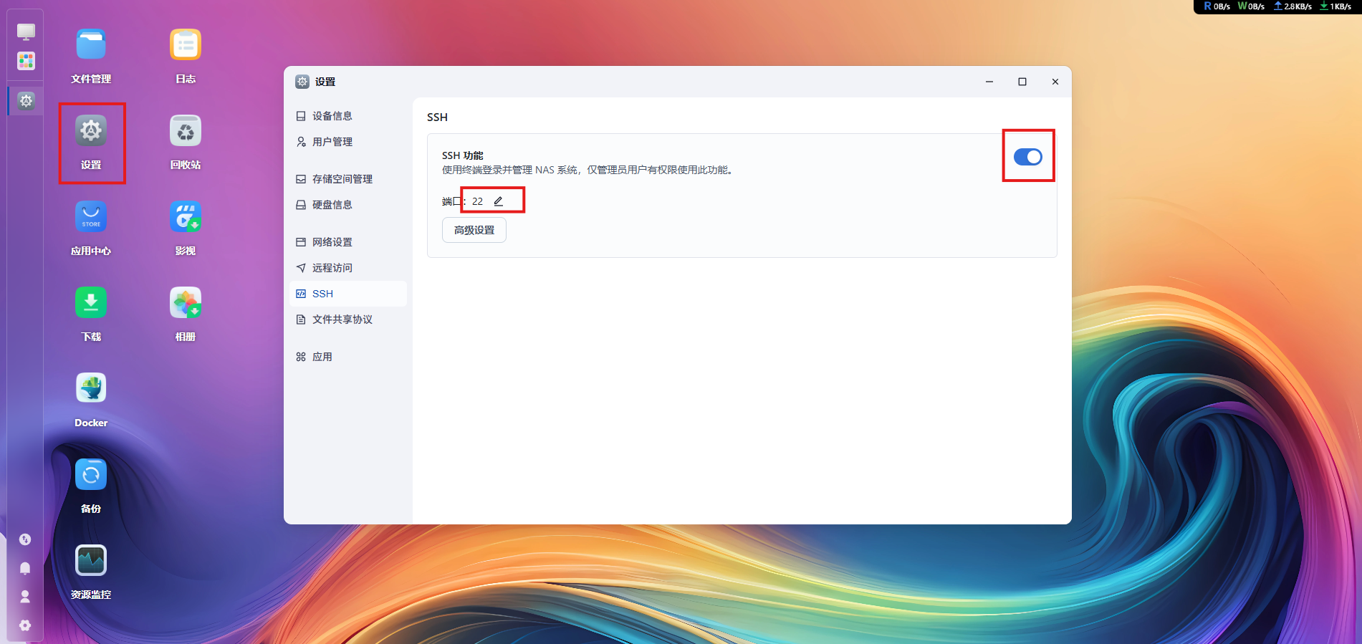
Task: Maximize the 设置 settings window
Action: [1022, 82]
